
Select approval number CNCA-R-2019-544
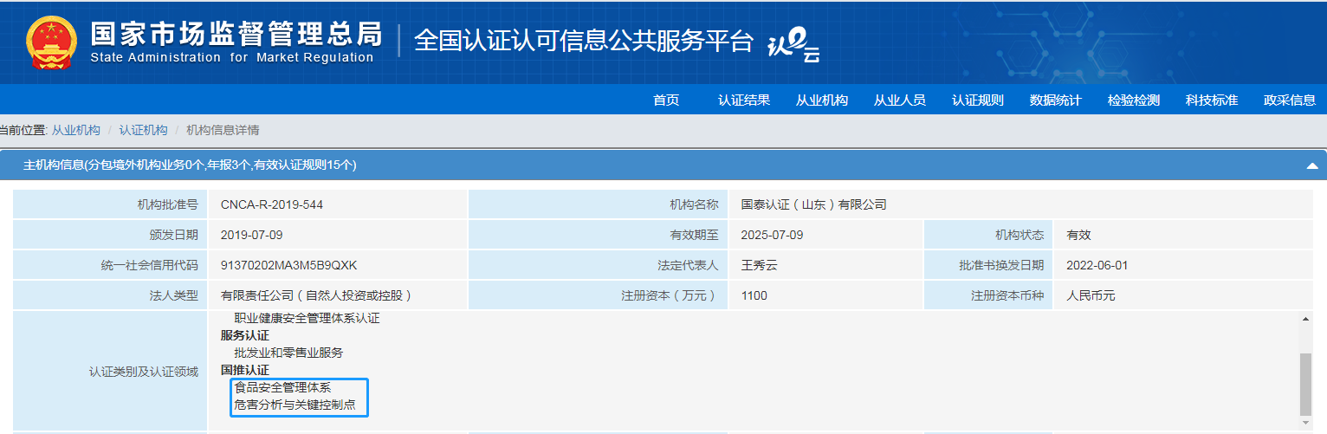[x=272, y=205]
